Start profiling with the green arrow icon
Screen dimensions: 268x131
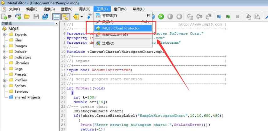(228, 17)
